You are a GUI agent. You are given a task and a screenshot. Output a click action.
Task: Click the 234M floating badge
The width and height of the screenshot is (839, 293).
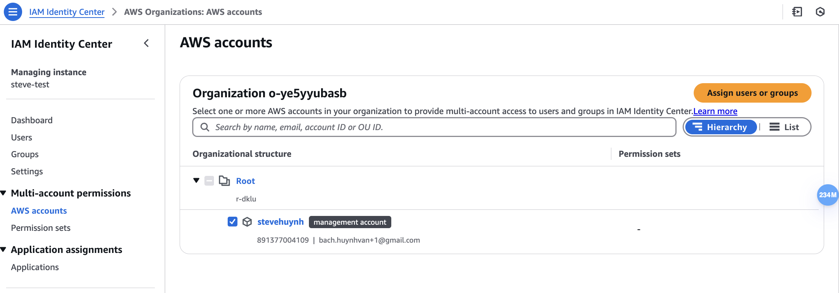tap(828, 195)
